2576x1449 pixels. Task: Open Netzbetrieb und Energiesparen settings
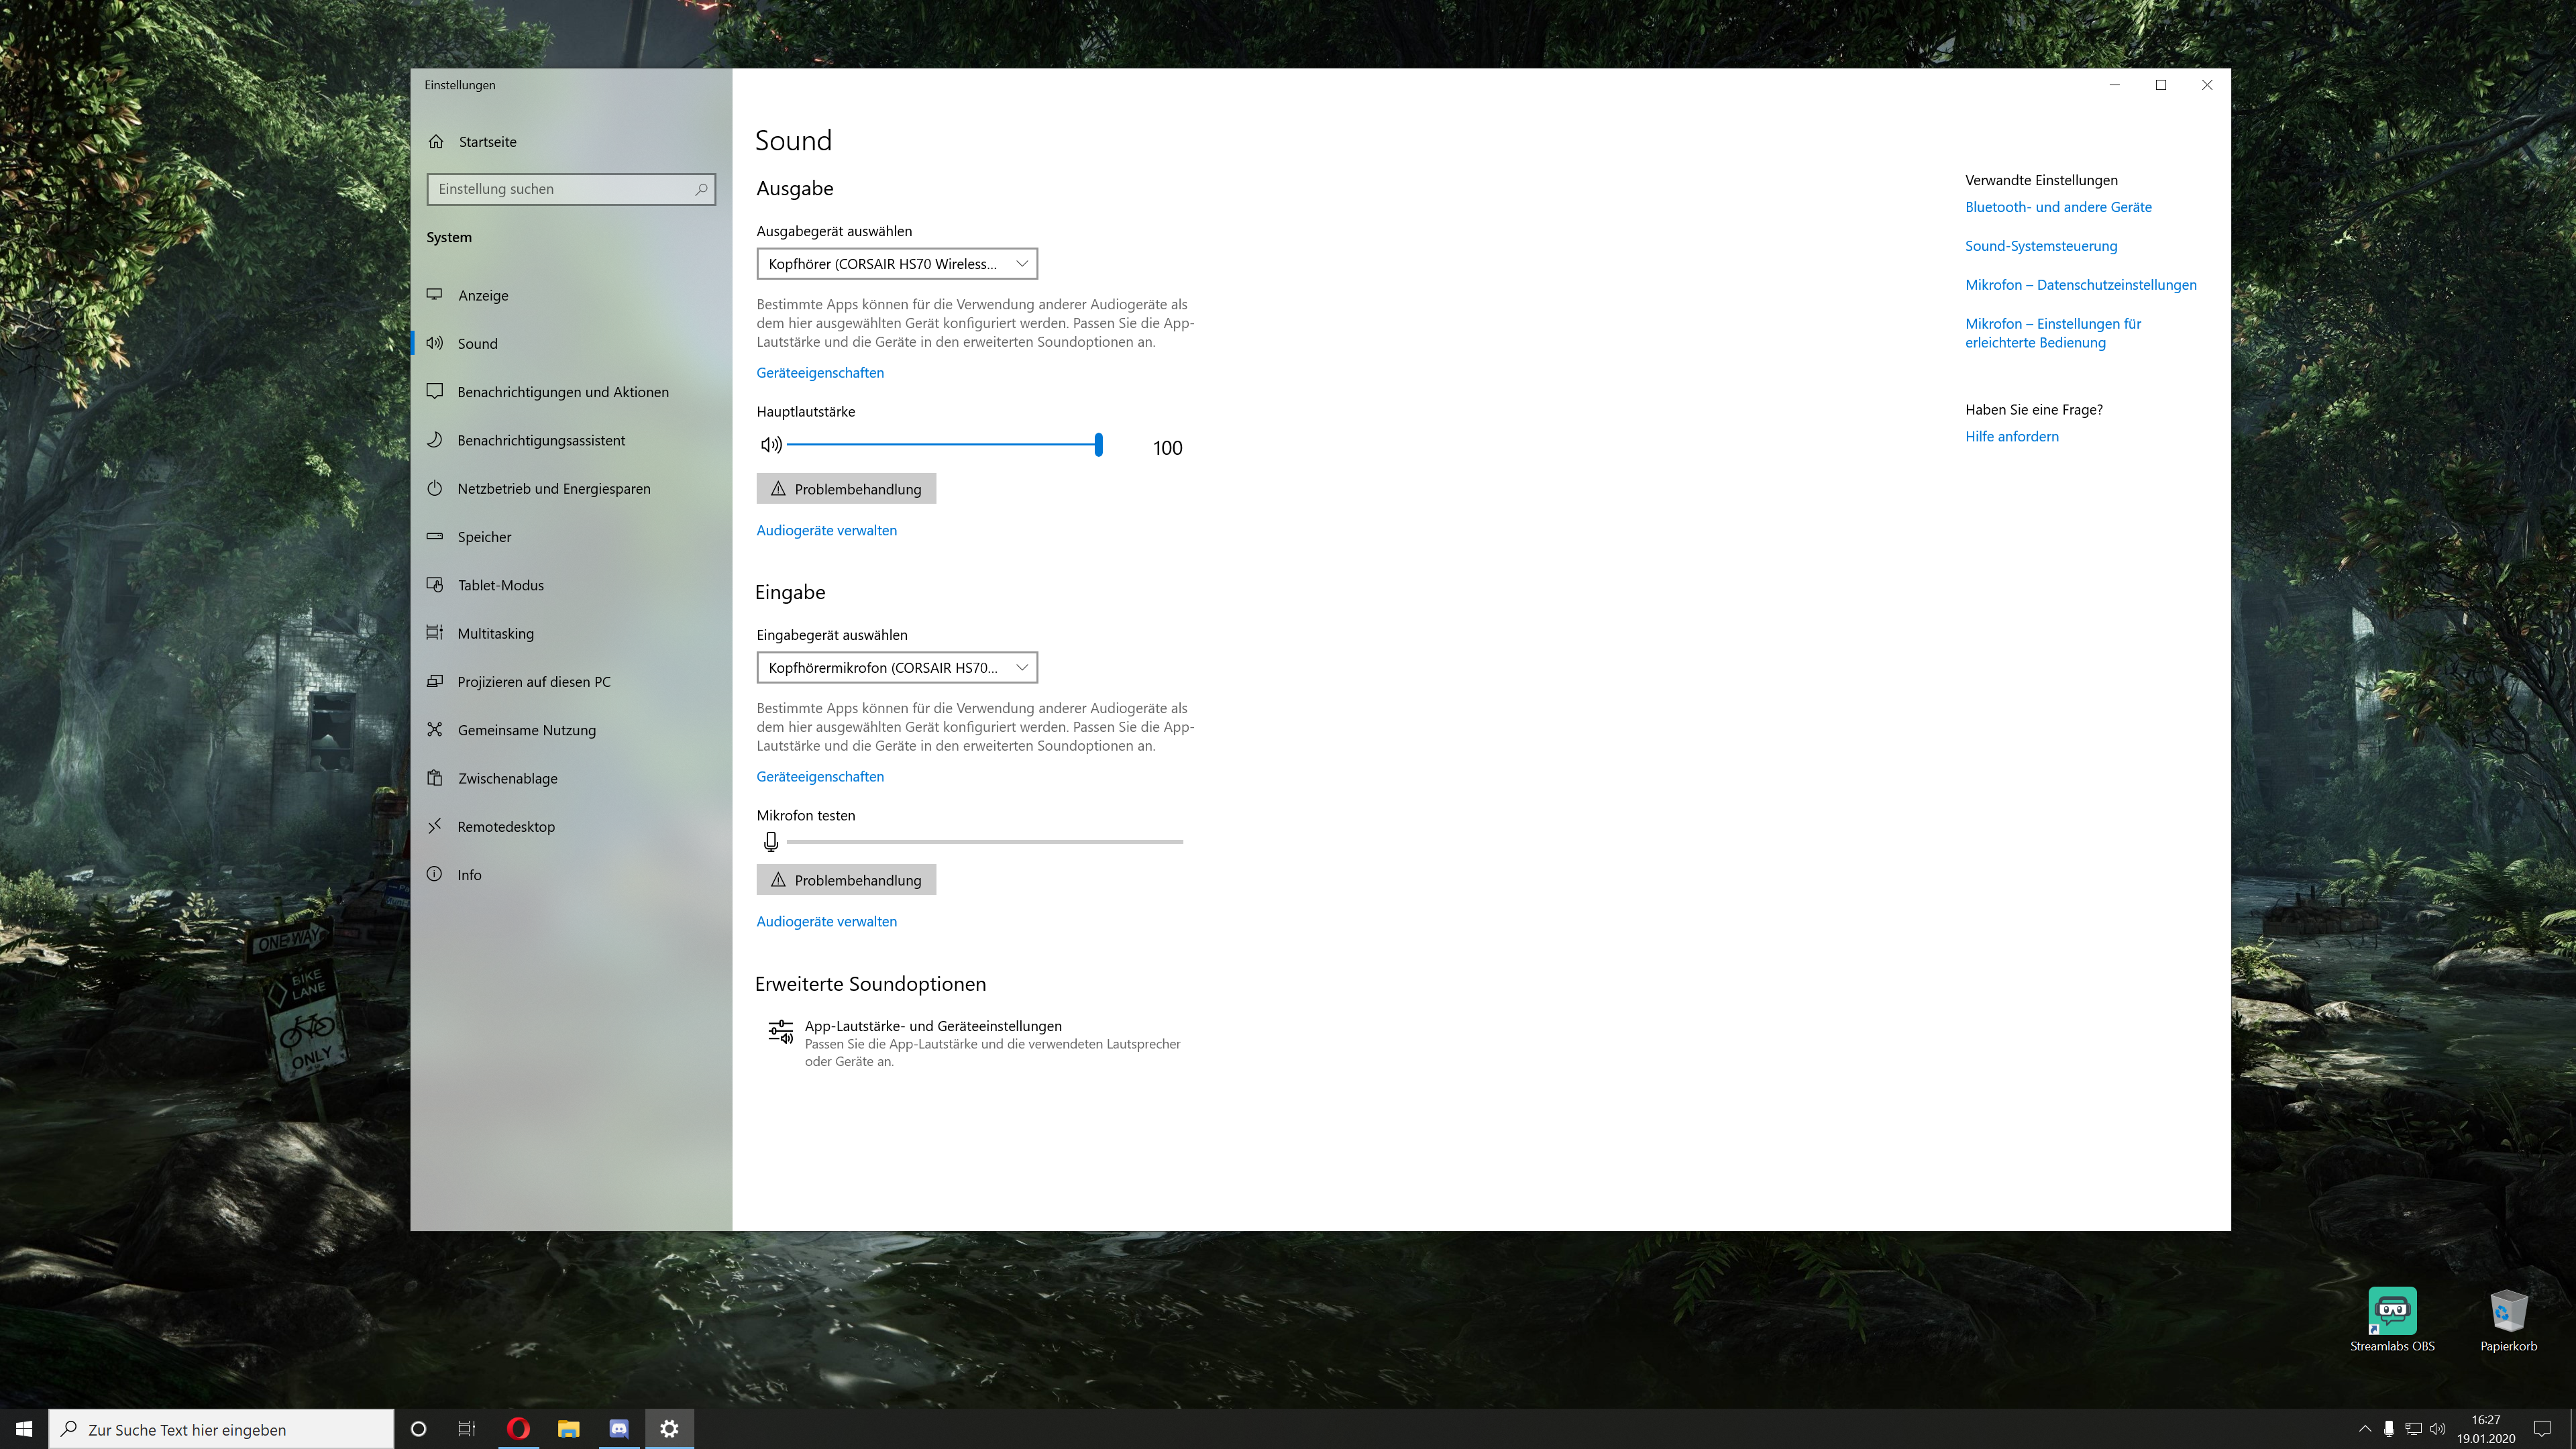point(553,489)
